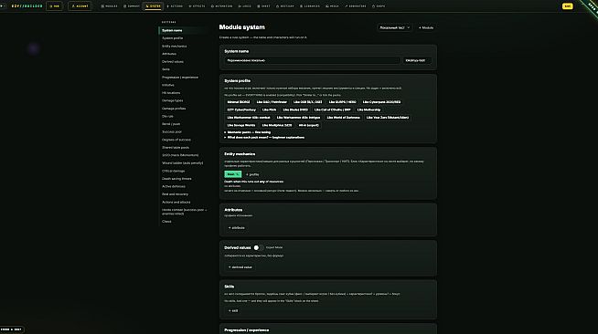598x334 pixels.
Task: Jump to Initiative in sidebar
Action: pyautogui.click(x=168, y=85)
